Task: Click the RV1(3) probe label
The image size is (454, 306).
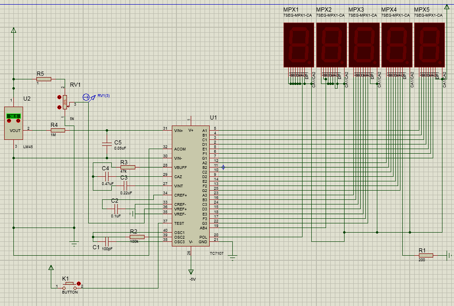Action: point(103,96)
